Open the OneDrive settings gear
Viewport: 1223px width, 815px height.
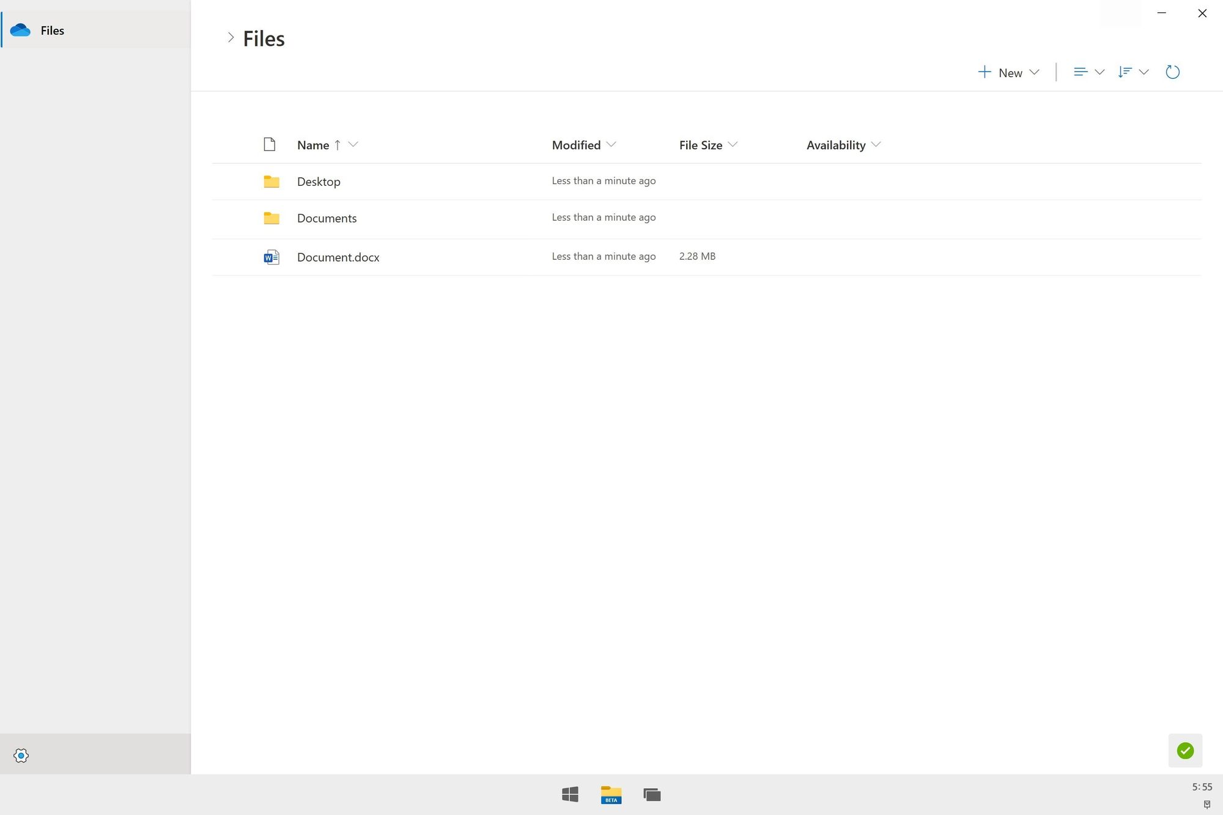(x=20, y=755)
